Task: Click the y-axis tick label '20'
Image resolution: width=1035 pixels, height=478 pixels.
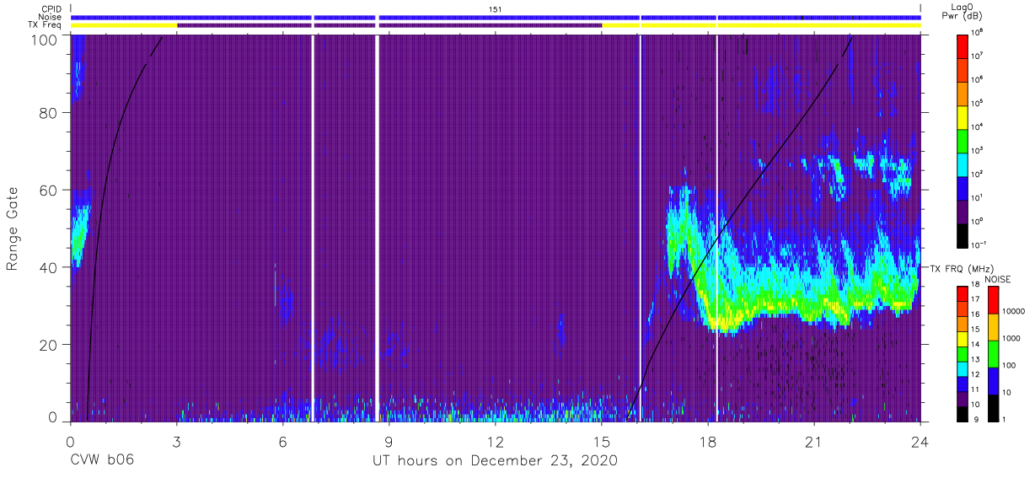Action: [49, 345]
